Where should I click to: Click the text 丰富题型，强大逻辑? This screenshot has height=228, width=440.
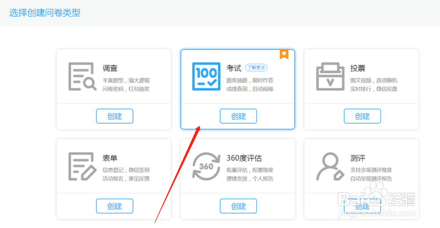tap(126, 81)
